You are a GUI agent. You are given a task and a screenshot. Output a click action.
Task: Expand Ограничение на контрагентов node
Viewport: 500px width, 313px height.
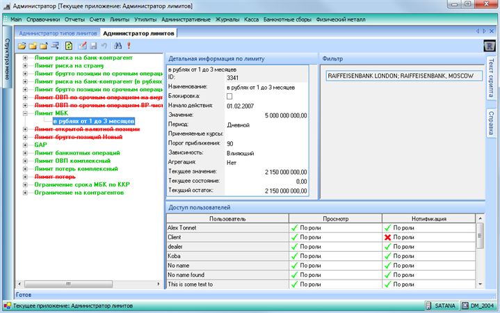25,193
